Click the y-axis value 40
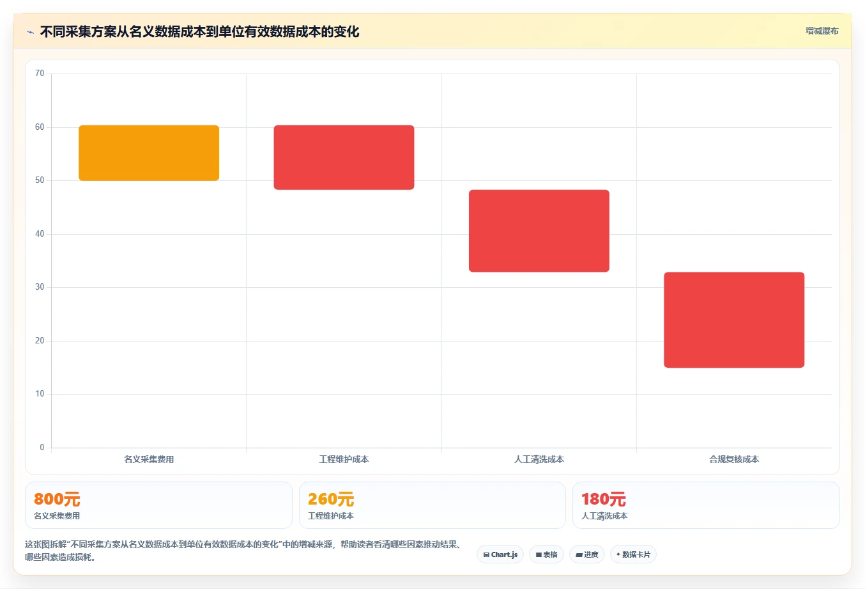 (x=40, y=234)
